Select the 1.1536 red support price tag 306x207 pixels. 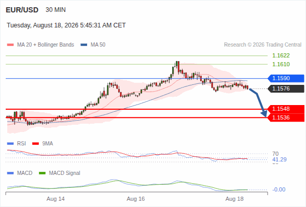pos(286,117)
